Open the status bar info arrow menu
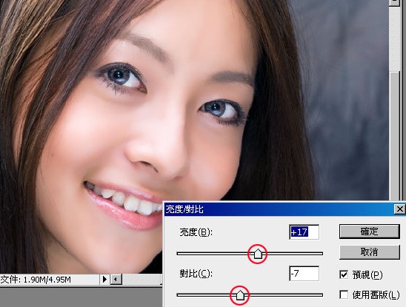Screen dimensions: 406x307 [x=104, y=280]
